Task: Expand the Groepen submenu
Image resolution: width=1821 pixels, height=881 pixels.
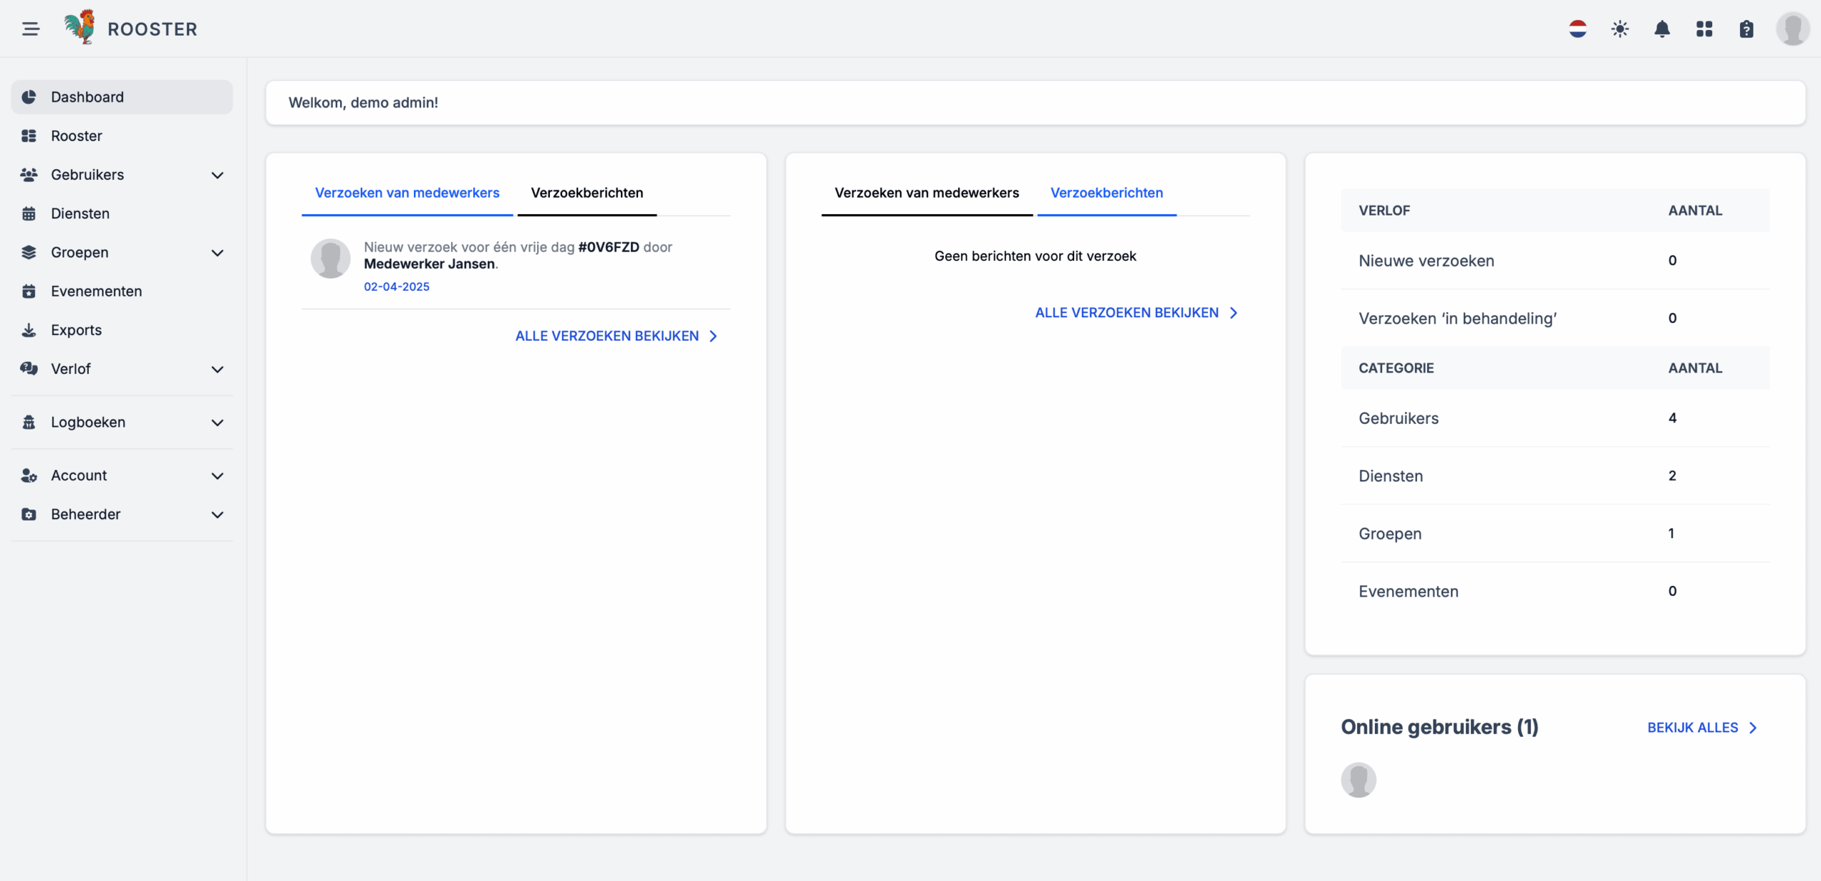Action: 218,252
